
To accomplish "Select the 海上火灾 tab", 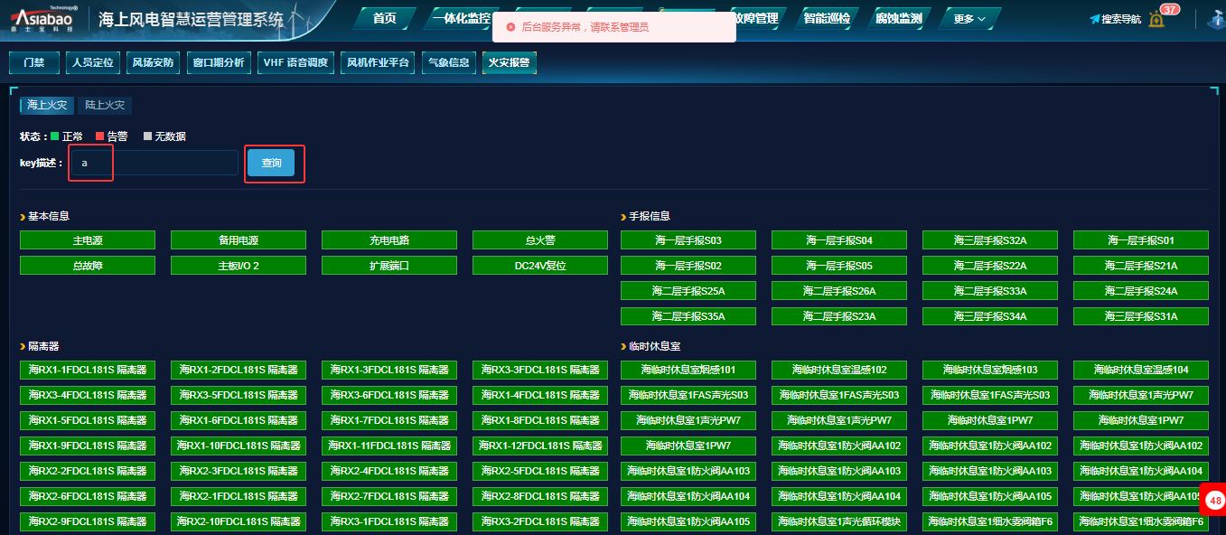I will 47,106.
